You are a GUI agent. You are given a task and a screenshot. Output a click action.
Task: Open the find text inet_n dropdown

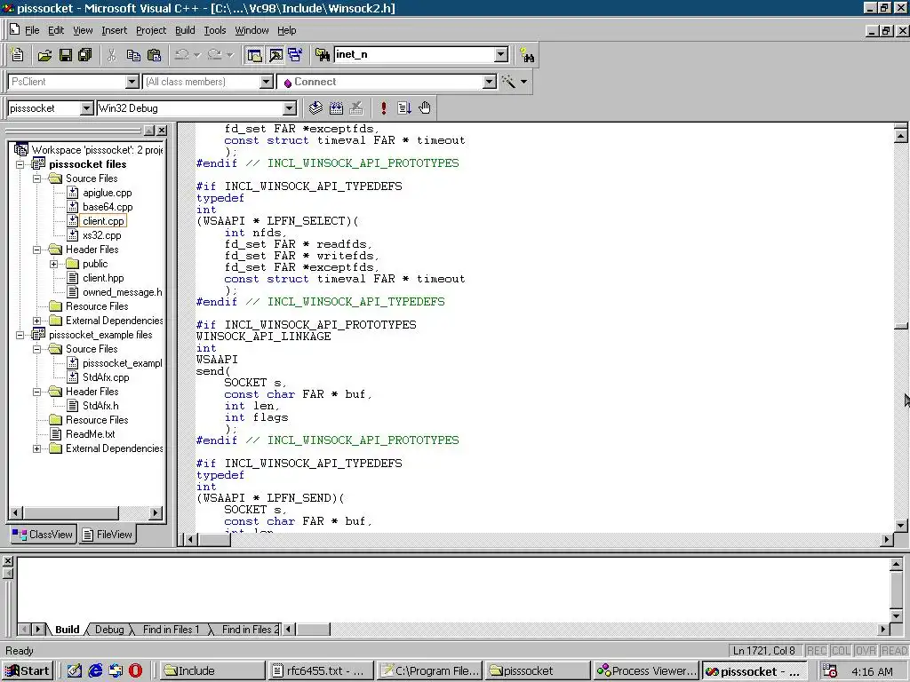[x=501, y=54]
